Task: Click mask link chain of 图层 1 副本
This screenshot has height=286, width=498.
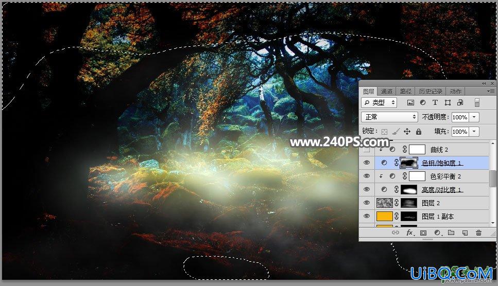Action: (x=397, y=216)
